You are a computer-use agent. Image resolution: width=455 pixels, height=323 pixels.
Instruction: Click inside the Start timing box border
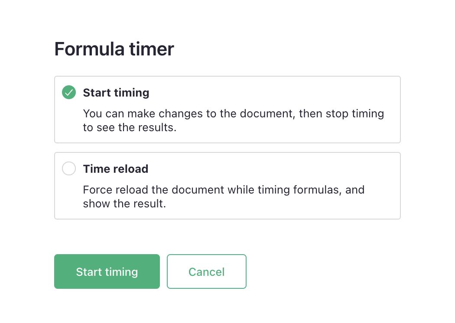tap(227, 109)
